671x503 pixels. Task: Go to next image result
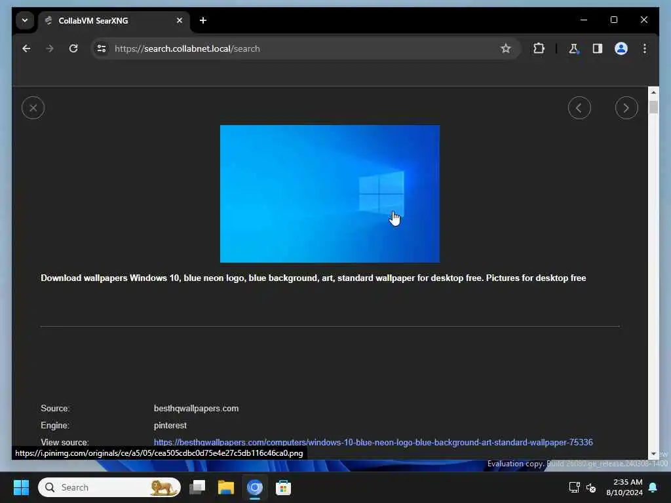point(626,108)
